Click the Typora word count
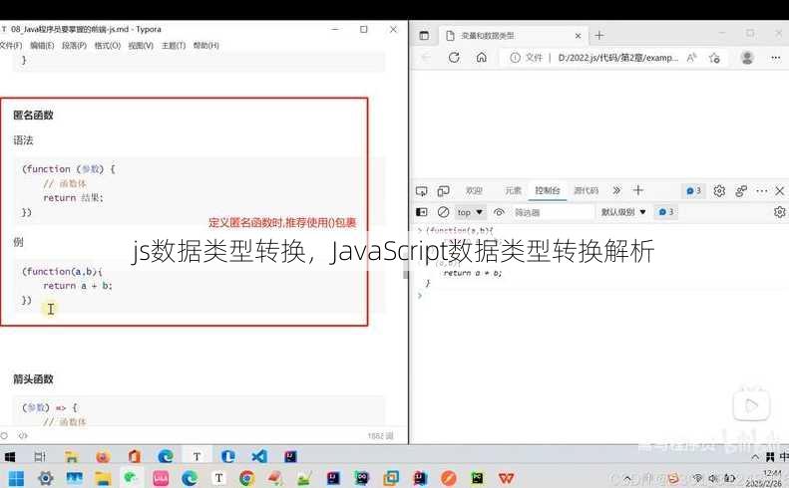The height and width of the screenshot is (488, 789). point(380,436)
